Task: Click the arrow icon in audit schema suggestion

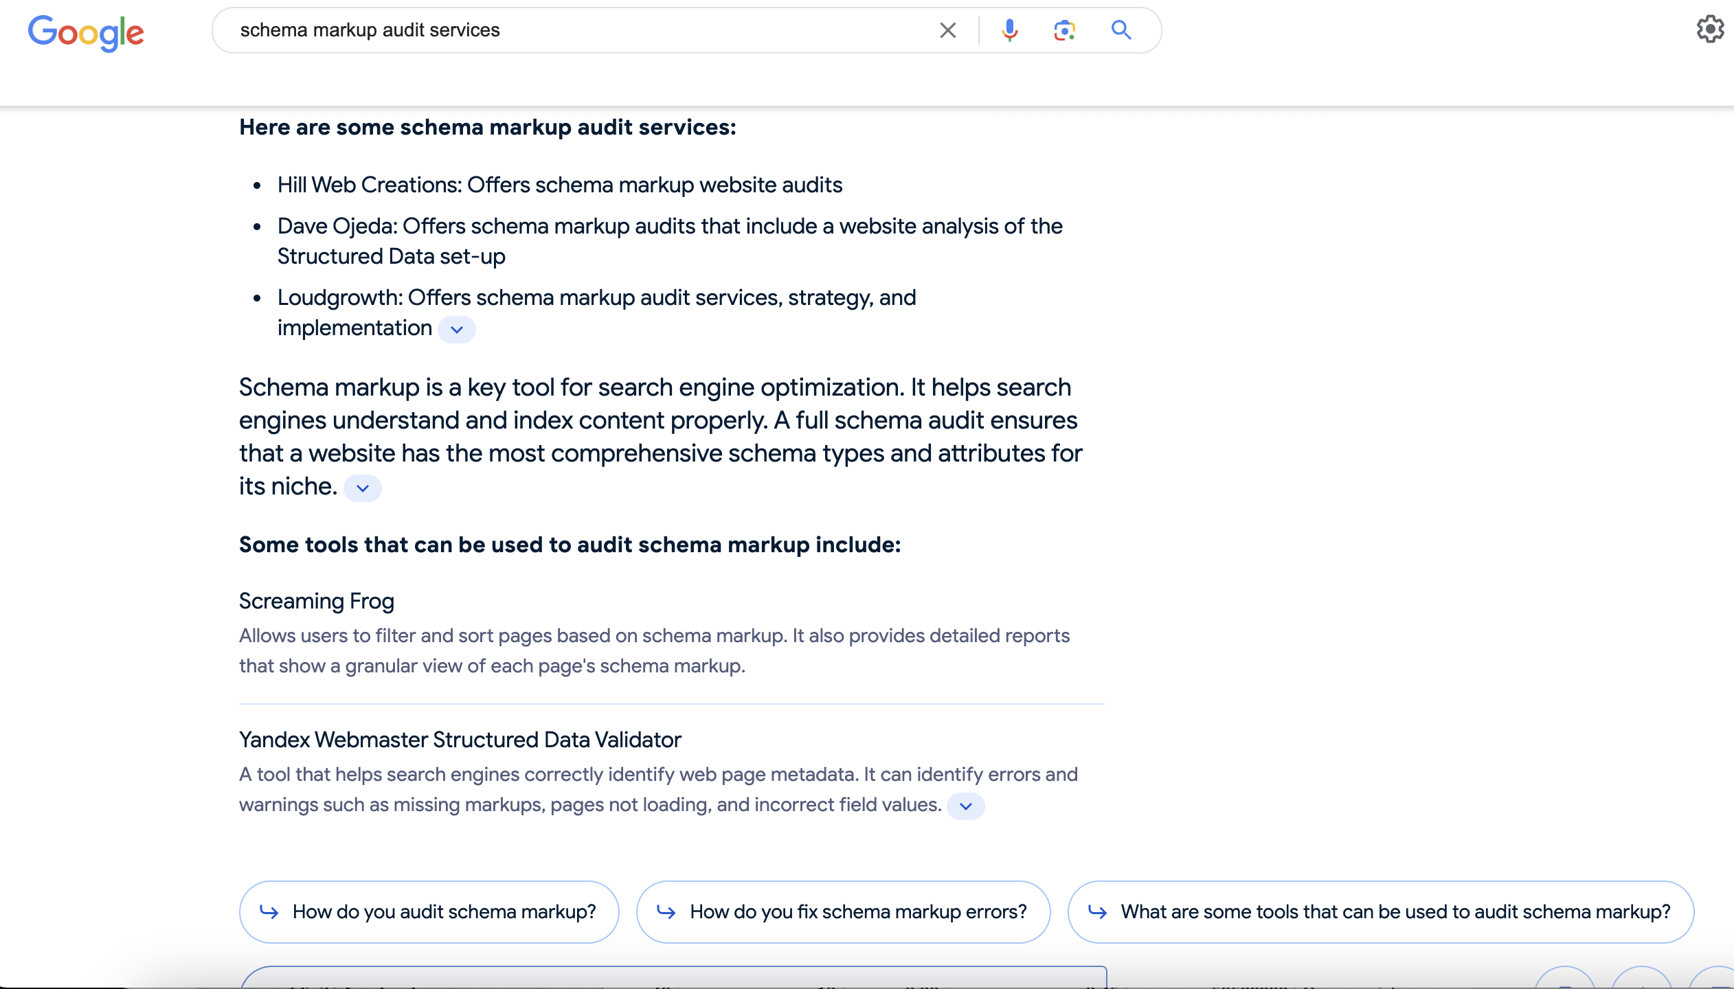Action: [x=269, y=912]
